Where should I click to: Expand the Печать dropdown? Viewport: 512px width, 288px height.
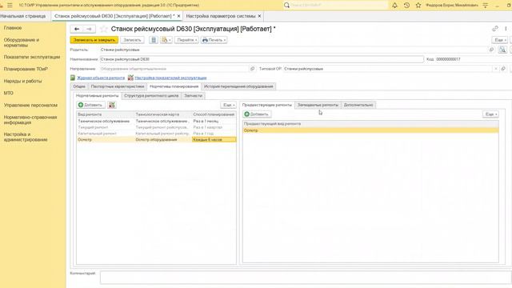(214, 40)
